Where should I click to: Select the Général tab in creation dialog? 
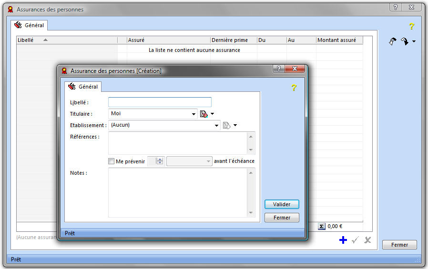[x=83, y=87]
